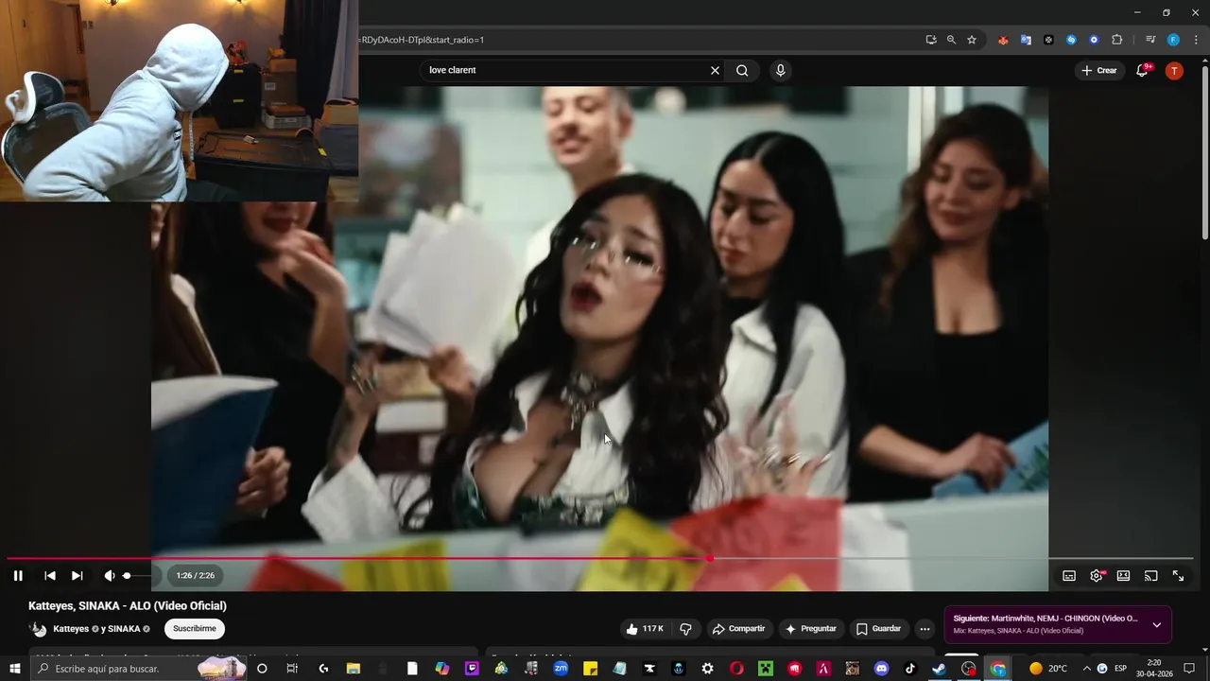Viewport: 1210px width, 681px height.
Task: Open Opera from the taskbar
Action: click(x=736, y=669)
